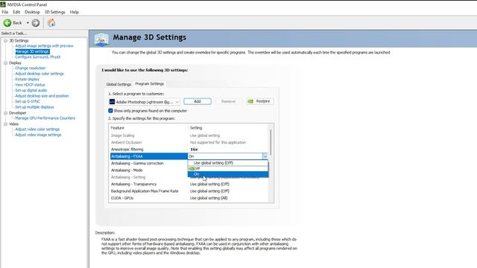Click the 16x anisotropic filtering value
477x268 pixels.
(194, 149)
